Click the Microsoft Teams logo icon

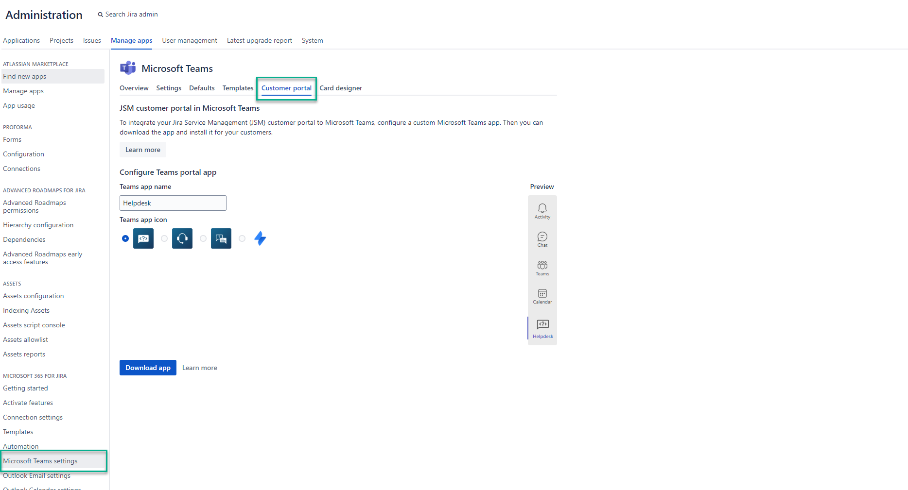pos(128,68)
